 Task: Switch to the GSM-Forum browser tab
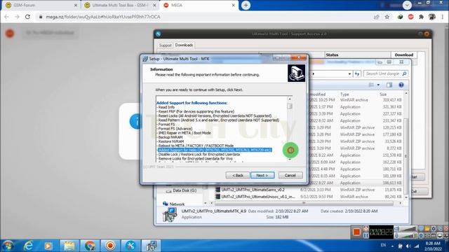click(x=41, y=5)
